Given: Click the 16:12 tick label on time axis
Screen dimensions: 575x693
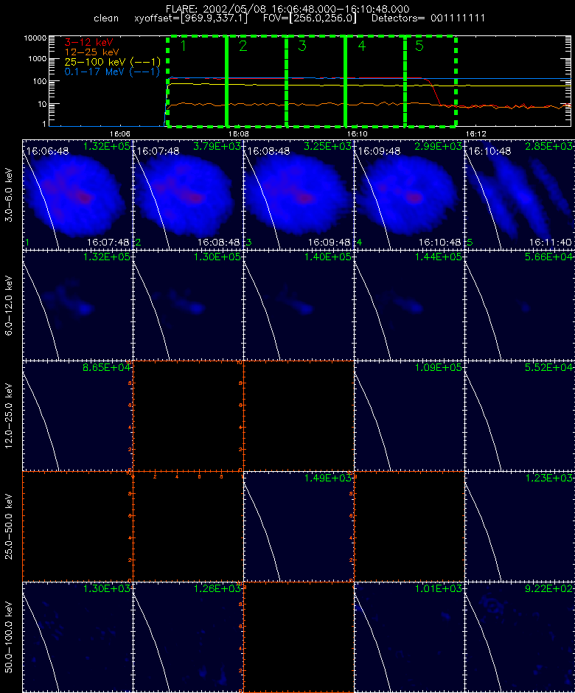Looking at the screenshot, I should coord(476,134).
